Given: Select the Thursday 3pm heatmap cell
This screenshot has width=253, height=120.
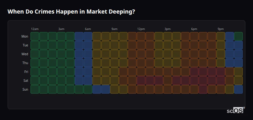Looking at the screenshot, I should tap(168, 63).
